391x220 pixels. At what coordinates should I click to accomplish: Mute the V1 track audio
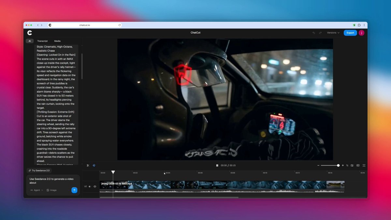[90, 187]
